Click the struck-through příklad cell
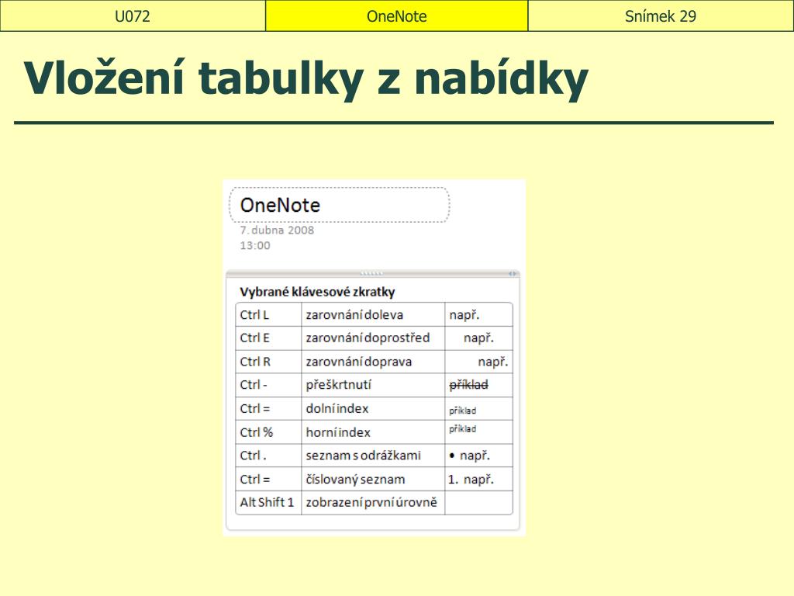 point(478,385)
